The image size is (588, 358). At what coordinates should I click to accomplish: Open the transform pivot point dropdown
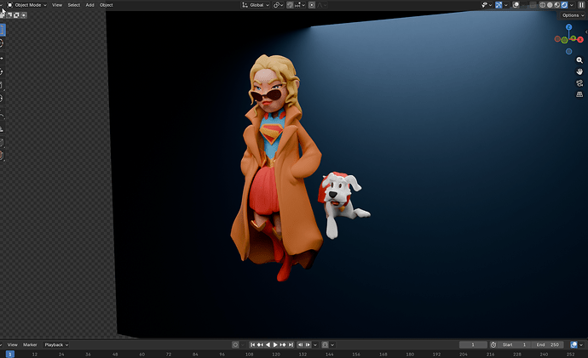pyautogui.click(x=279, y=5)
